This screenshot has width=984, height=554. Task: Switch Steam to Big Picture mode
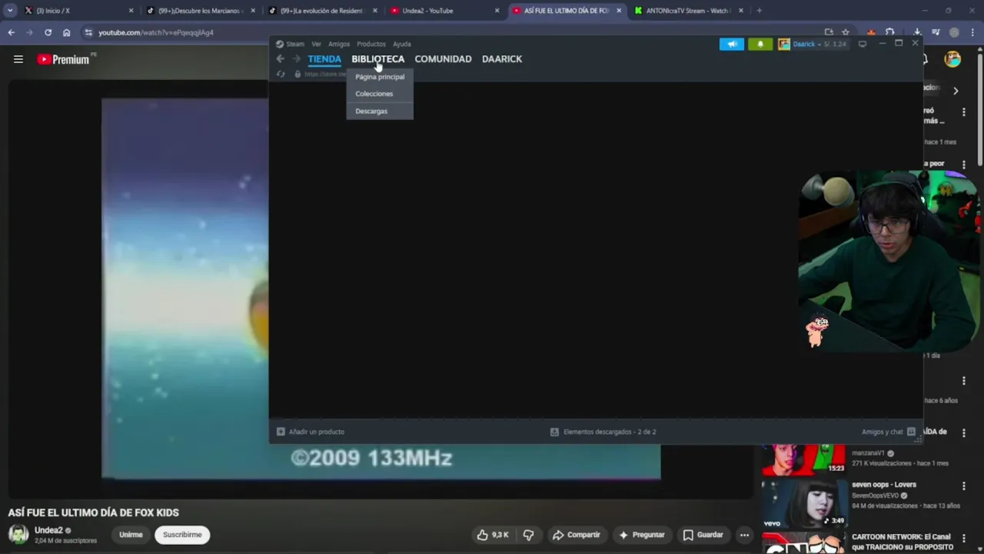coord(863,44)
